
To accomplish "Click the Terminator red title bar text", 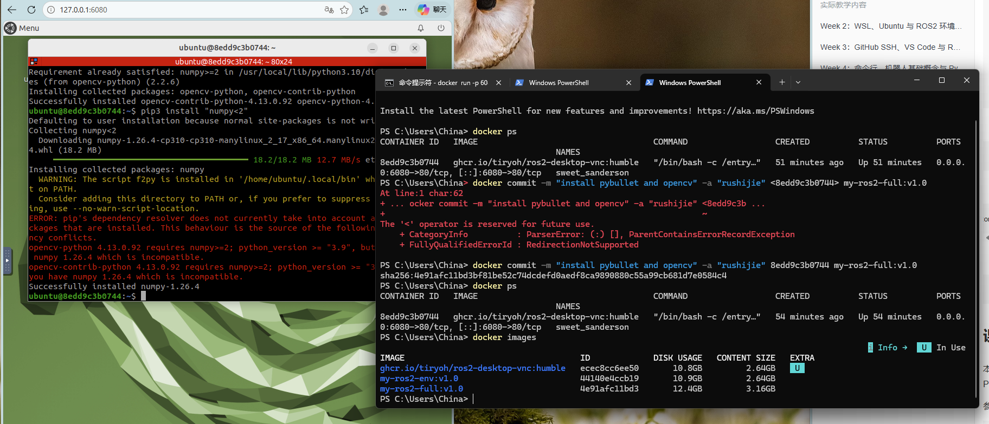I will (x=234, y=62).
